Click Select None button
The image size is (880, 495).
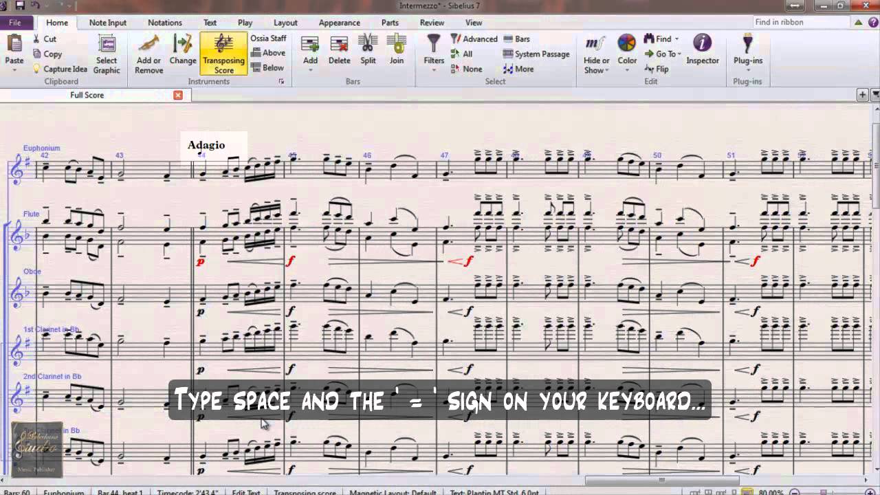pos(466,69)
